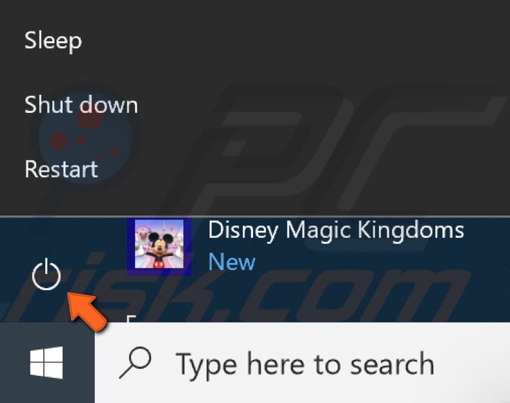Pick Restart from the power options
Viewport: 510px width, 403px height.
click(61, 169)
